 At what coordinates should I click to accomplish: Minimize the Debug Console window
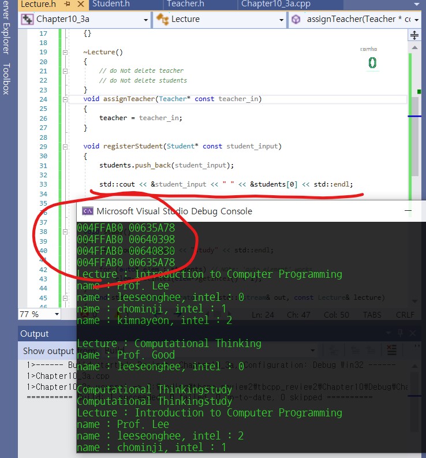click(408, 211)
